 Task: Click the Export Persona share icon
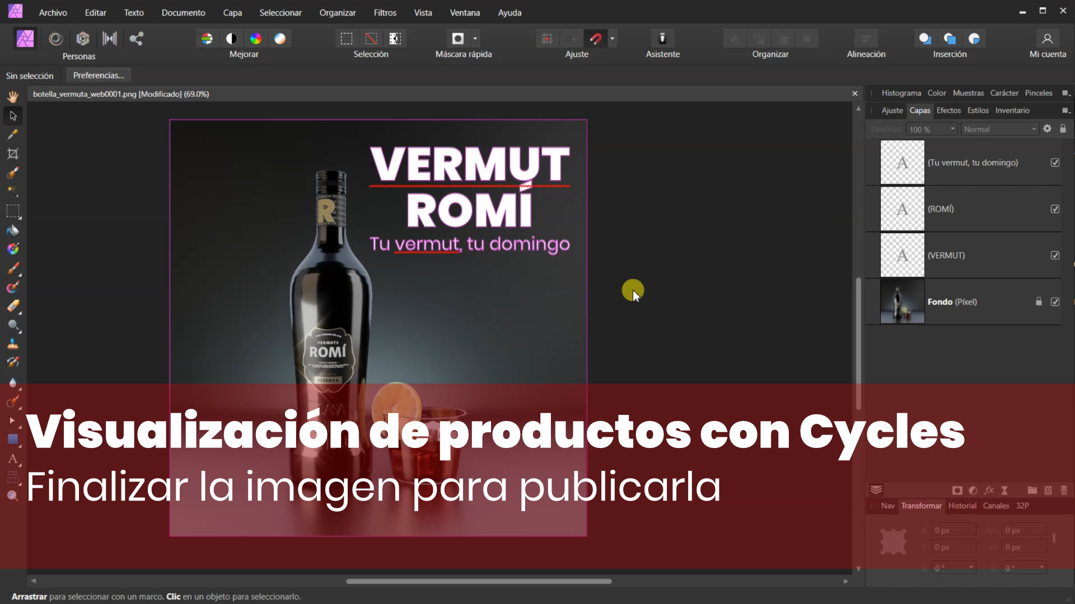pos(137,39)
